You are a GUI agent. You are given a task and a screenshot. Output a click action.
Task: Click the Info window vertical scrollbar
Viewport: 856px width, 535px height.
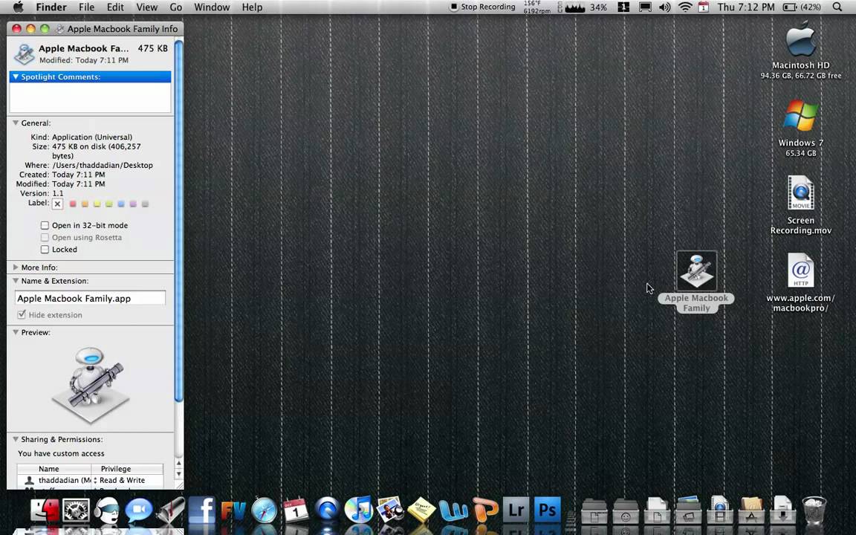(178, 221)
